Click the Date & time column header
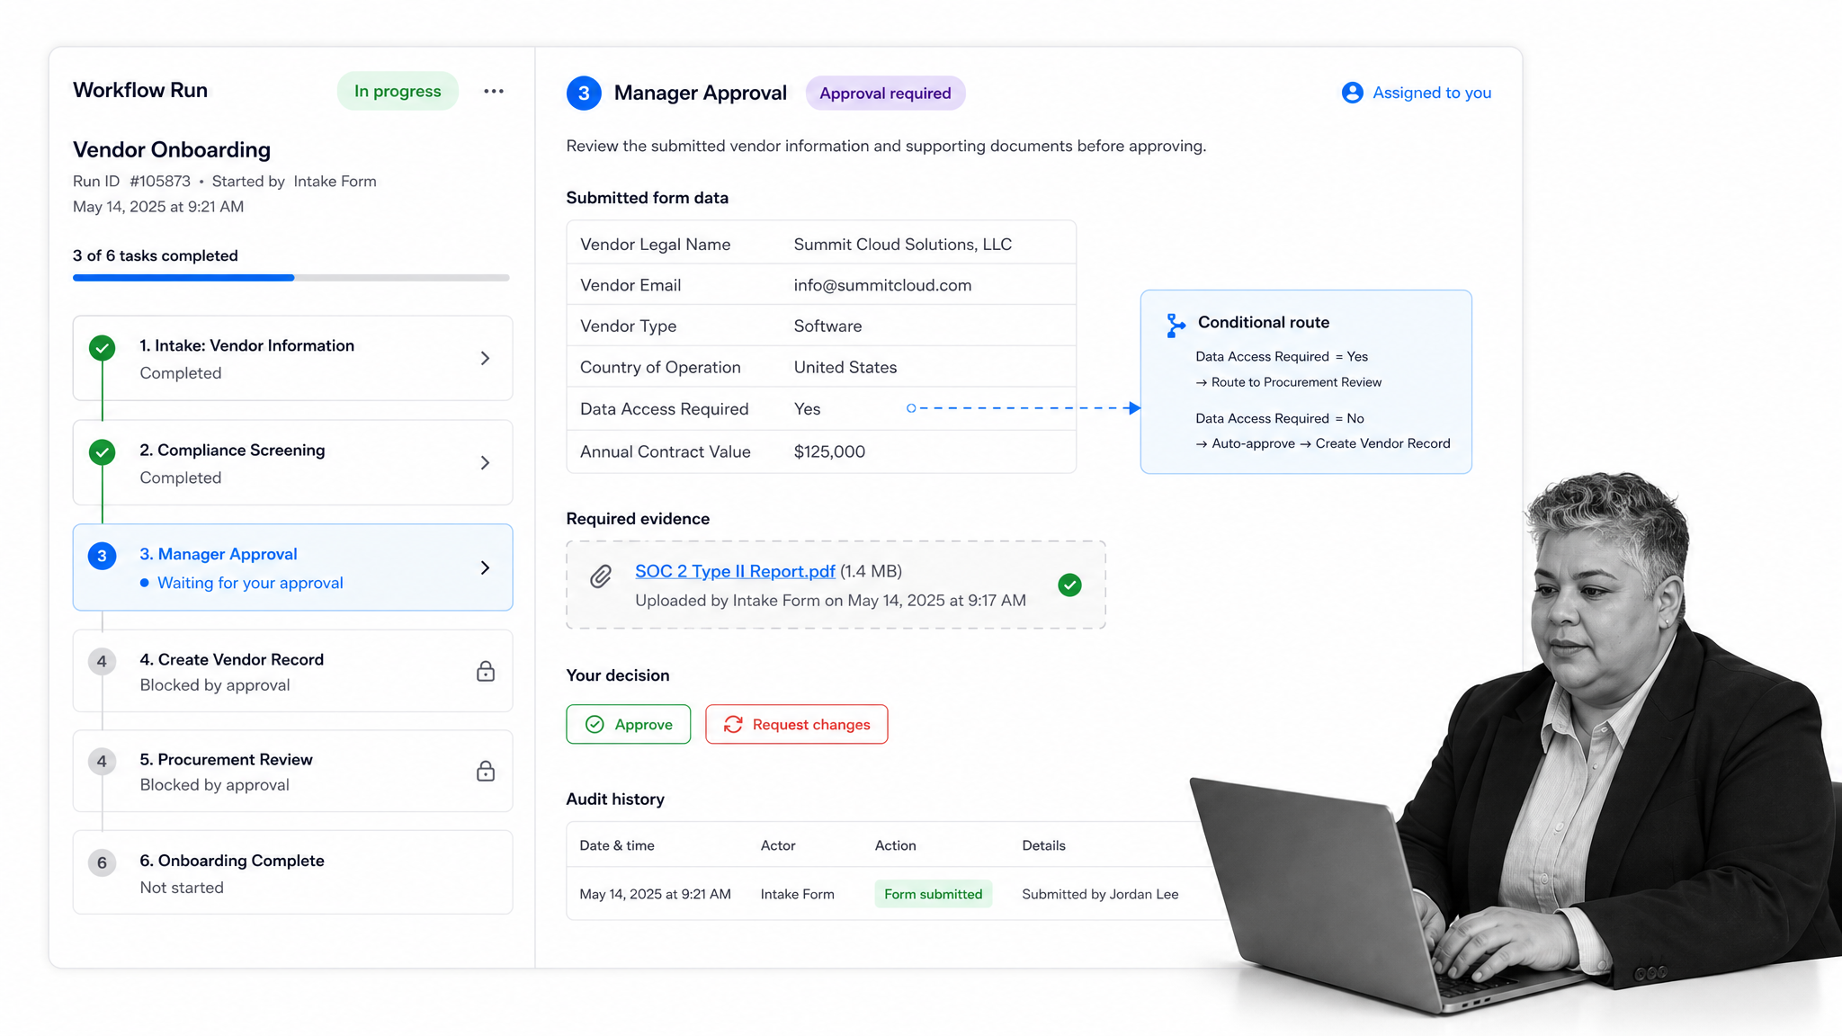Viewport: 1842px width, 1036px height. [x=617, y=845]
